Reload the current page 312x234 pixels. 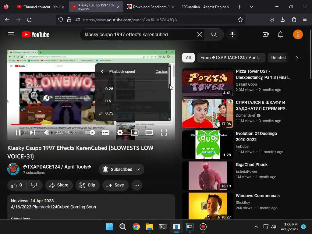[29, 20]
